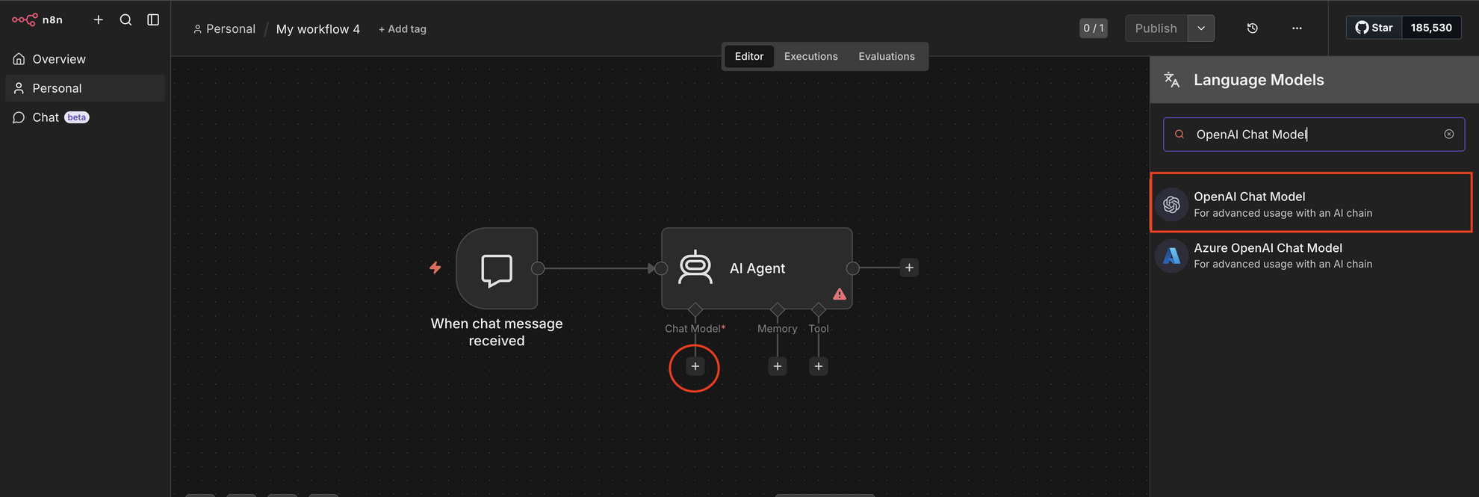Screen dimensions: 1479x497
Task: Click the plus icon beside n8n logo
Action: pos(99,19)
